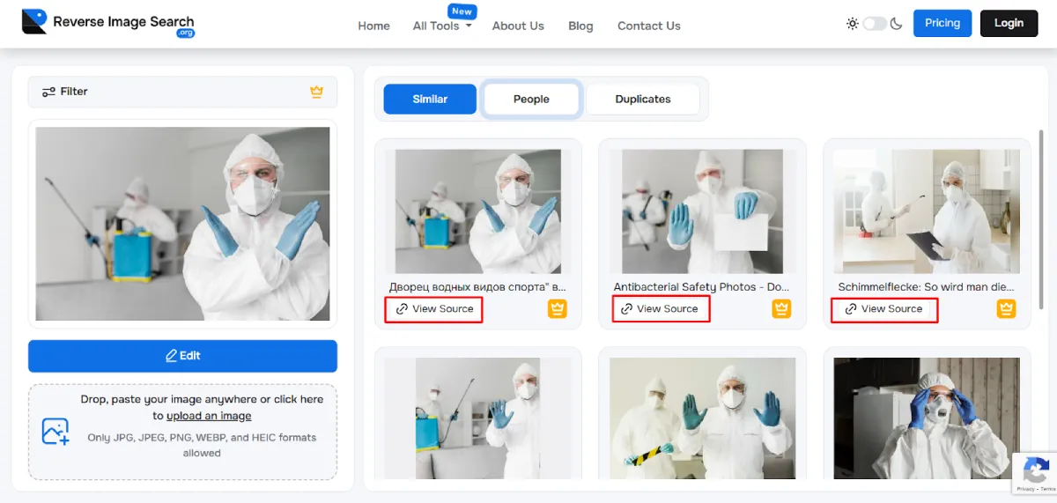The image size is (1057, 503).
Task: Toggle the dark mode switch
Action: (x=875, y=24)
